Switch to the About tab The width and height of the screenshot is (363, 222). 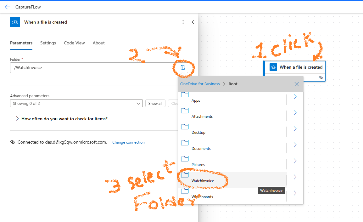[x=99, y=43]
